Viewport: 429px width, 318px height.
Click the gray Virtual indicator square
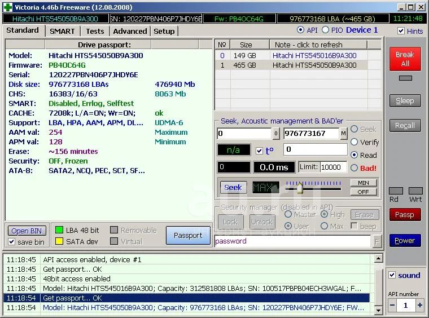tap(114, 241)
